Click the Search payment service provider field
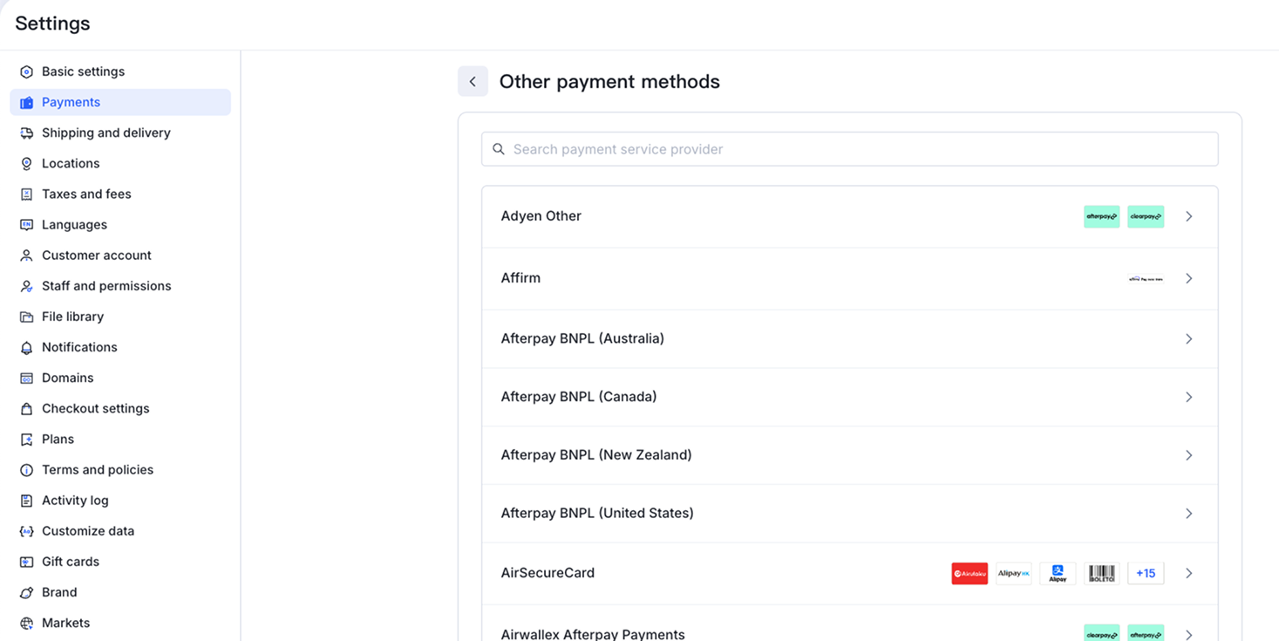Screen dimensions: 1279x641 click(x=849, y=149)
